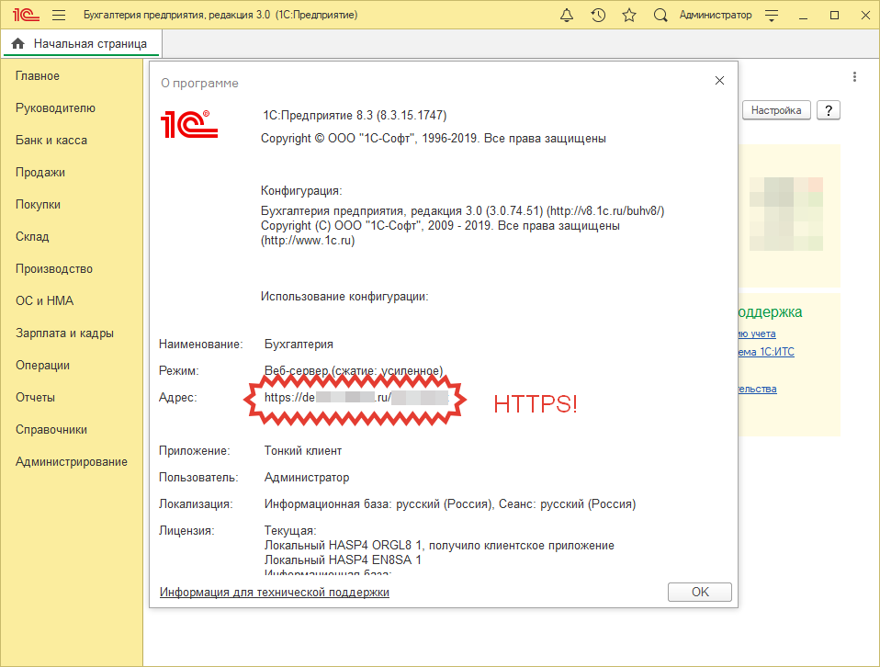Open the notifications bell
Image resolution: width=880 pixels, height=667 pixels.
pyautogui.click(x=567, y=16)
